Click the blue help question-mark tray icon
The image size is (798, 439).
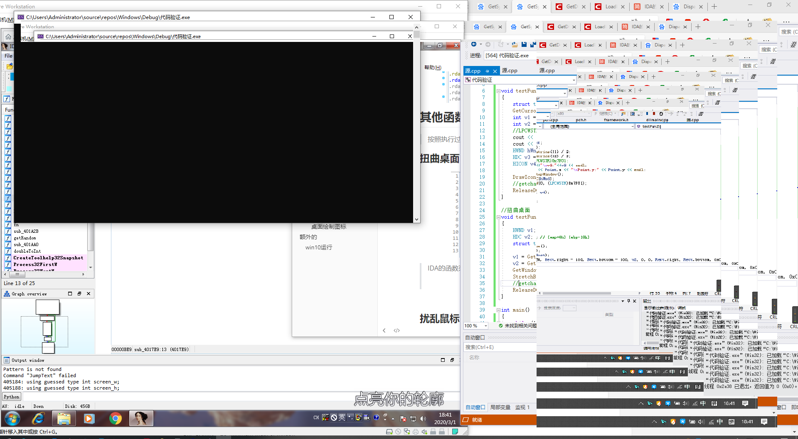click(x=376, y=417)
